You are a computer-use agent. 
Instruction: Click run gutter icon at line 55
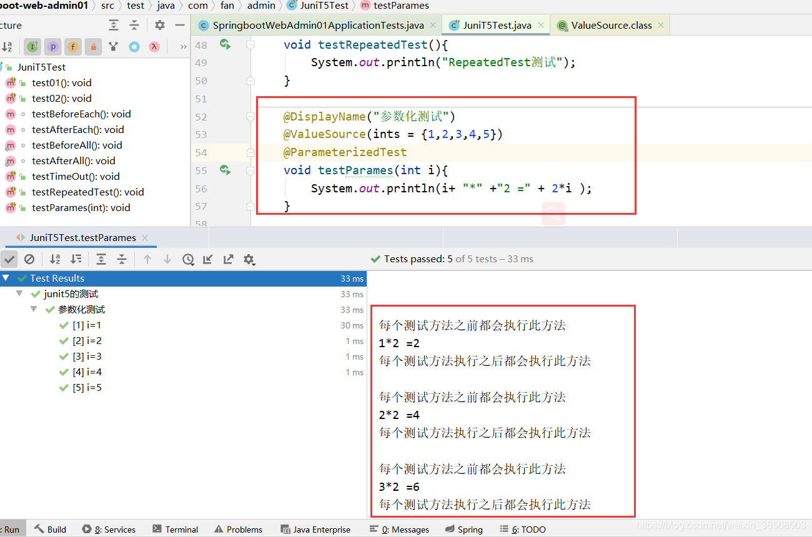tap(225, 170)
